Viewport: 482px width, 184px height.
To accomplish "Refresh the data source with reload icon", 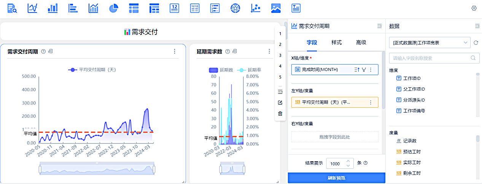I will [x=476, y=43].
